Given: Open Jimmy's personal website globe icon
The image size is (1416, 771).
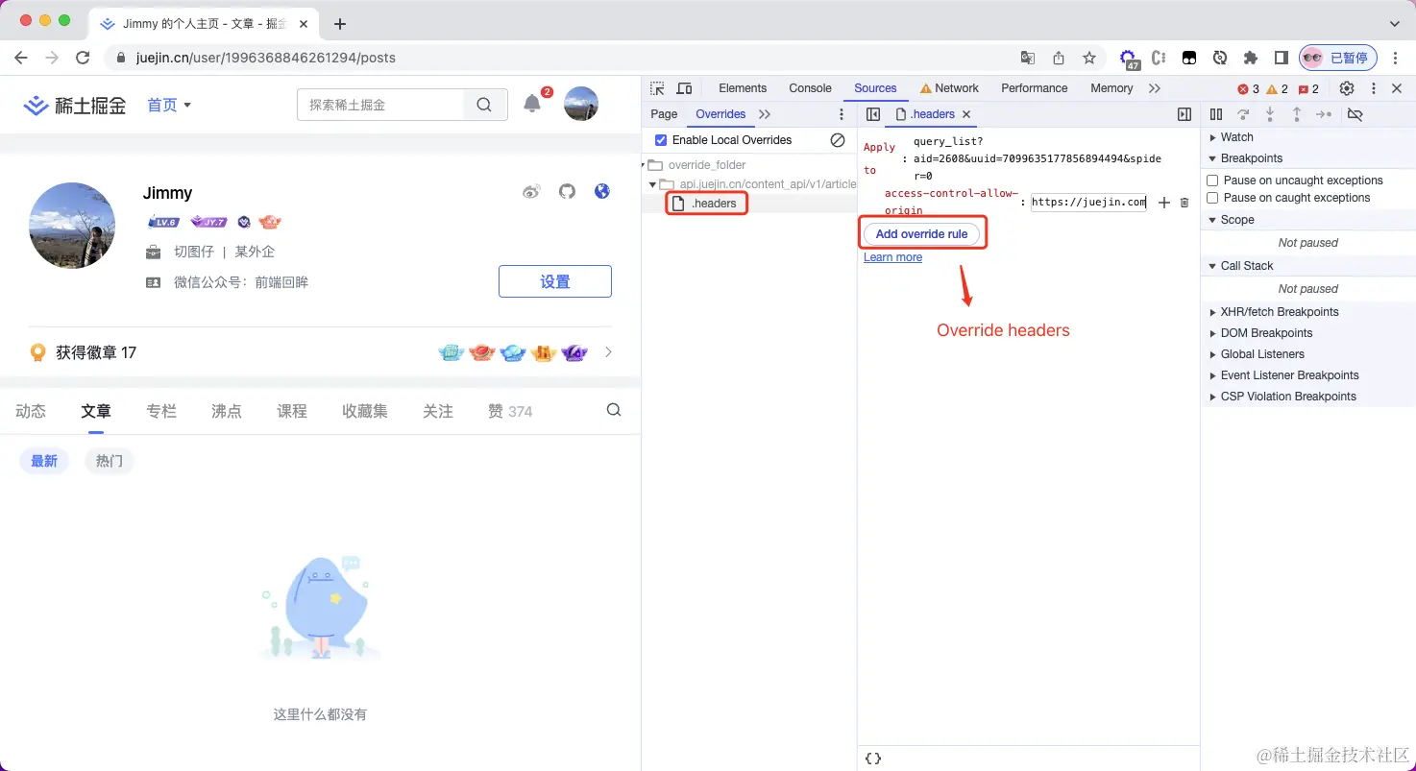Looking at the screenshot, I should pyautogui.click(x=602, y=191).
